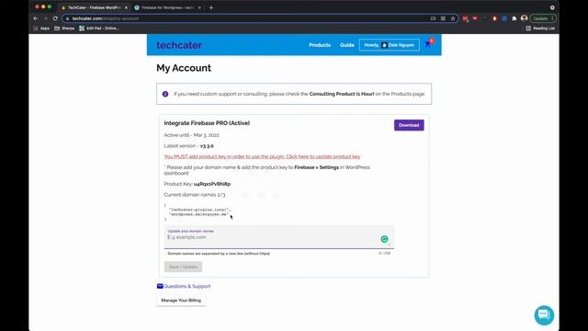Click the Chrome Update button
Image resolution: width=588 pixels, height=331 pixels.
click(x=543, y=18)
